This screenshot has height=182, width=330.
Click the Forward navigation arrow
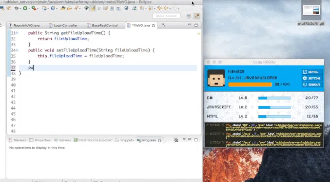pos(175,8)
